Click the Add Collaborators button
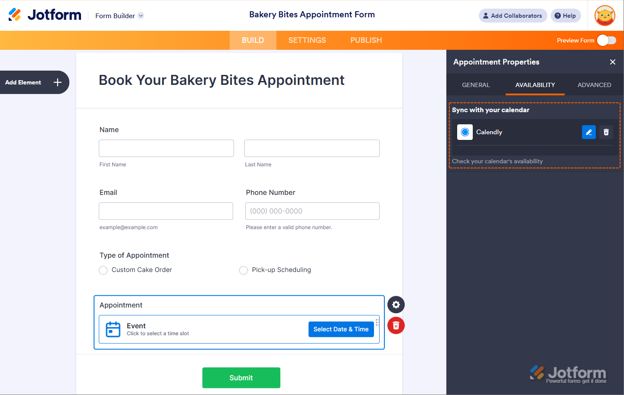Viewport: 624px width, 395px height. pos(513,16)
